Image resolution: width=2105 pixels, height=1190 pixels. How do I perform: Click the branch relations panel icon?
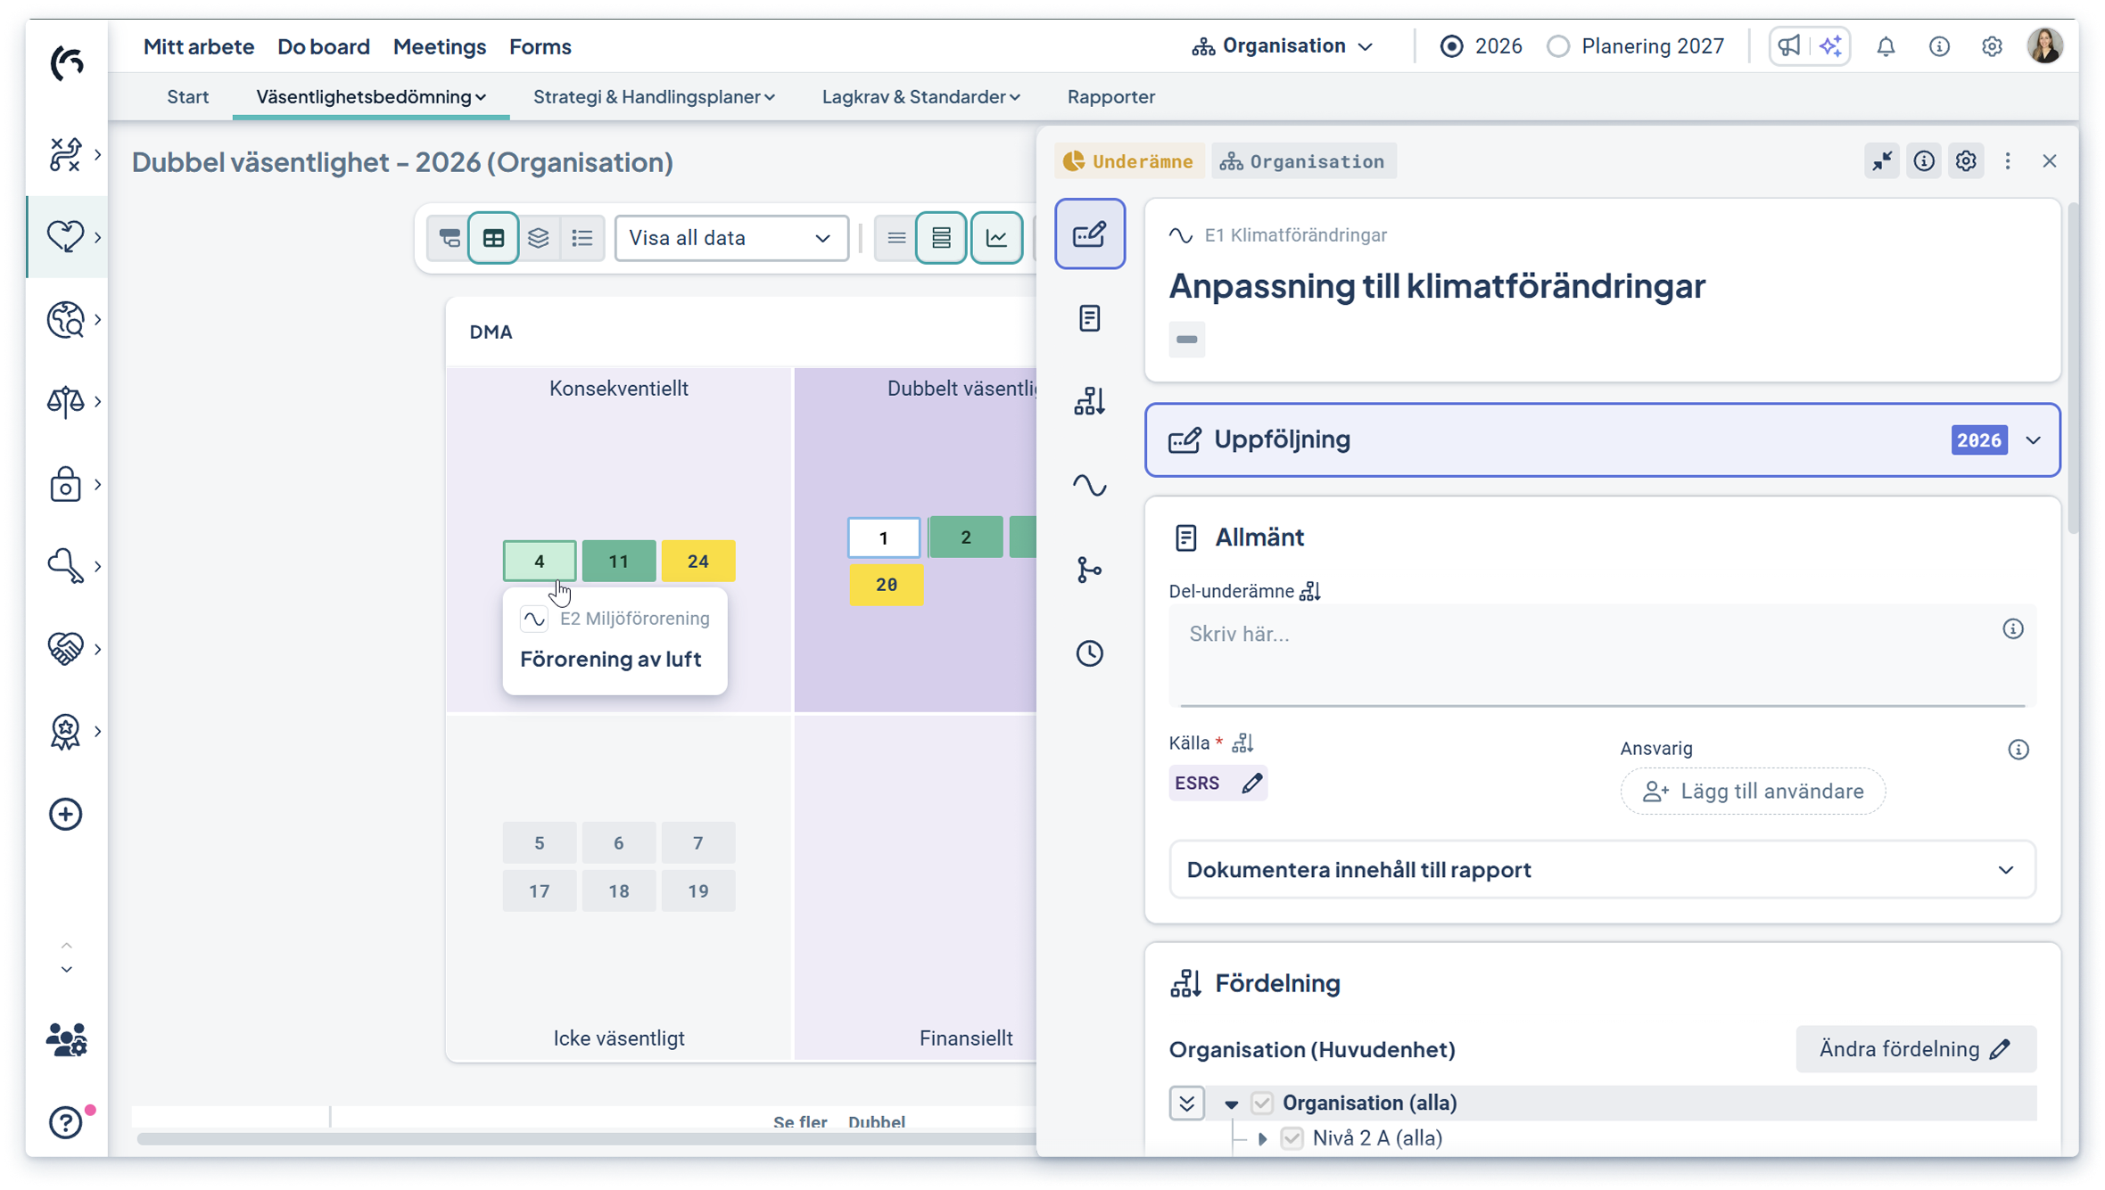pyautogui.click(x=1089, y=570)
